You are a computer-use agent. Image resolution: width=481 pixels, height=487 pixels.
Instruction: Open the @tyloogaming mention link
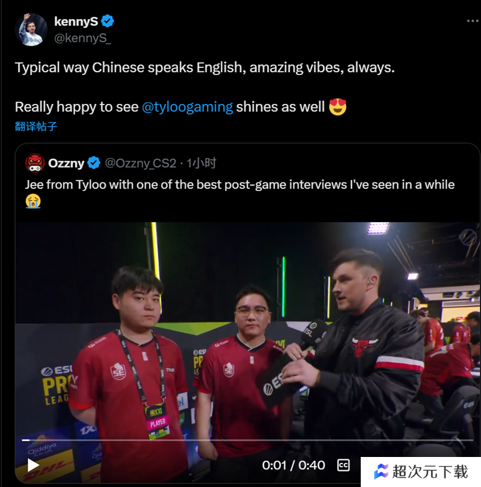point(187,107)
